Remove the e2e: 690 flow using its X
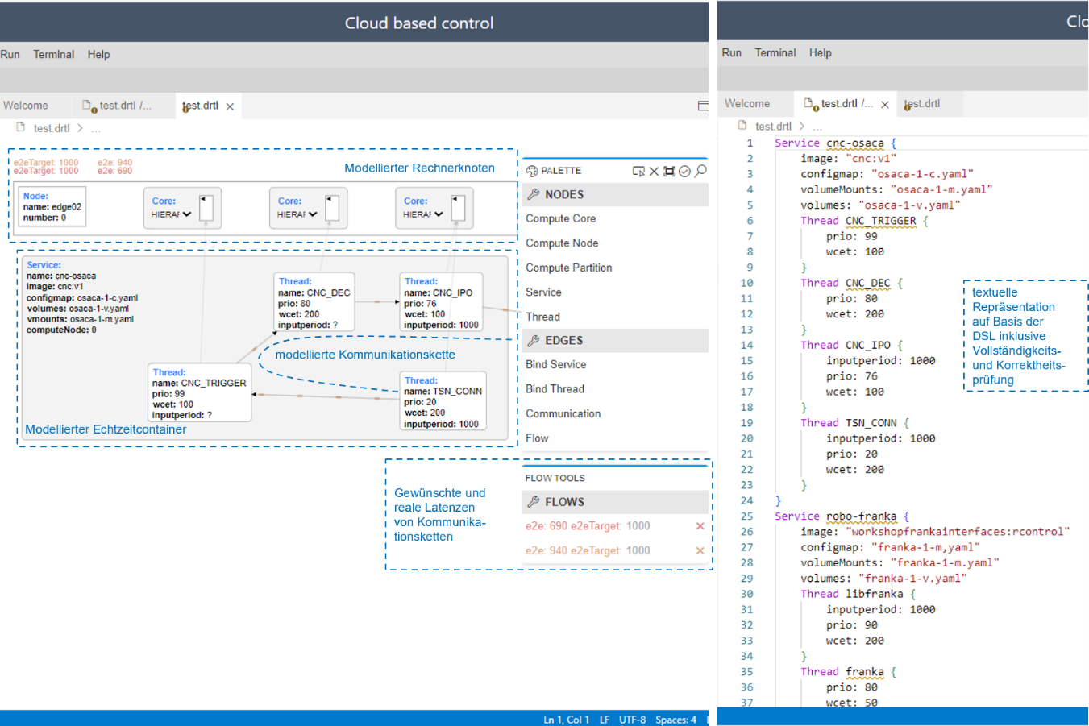The width and height of the screenshot is (1089, 726). 700,526
